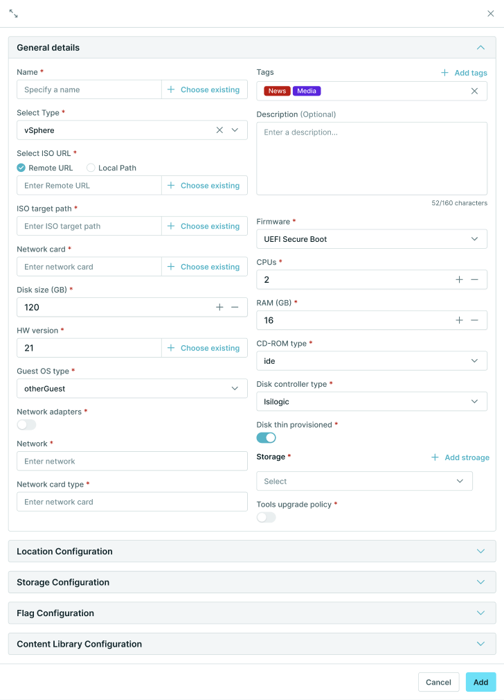Click inside the Name input field
Viewport: 504px width, 700px height.
(x=89, y=89)
